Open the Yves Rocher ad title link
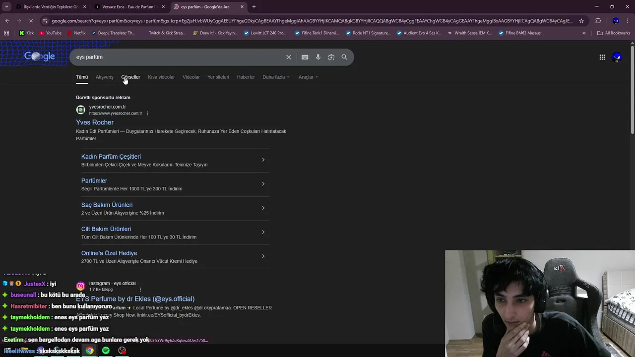Viewport: 635px width, 357px height. [95, 122]
